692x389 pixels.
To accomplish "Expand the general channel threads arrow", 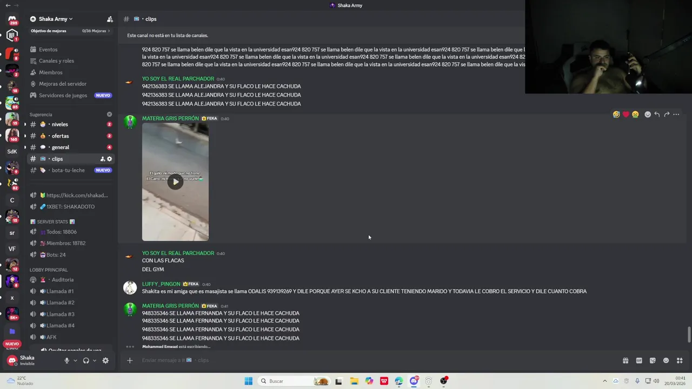I will coord(25,147).
